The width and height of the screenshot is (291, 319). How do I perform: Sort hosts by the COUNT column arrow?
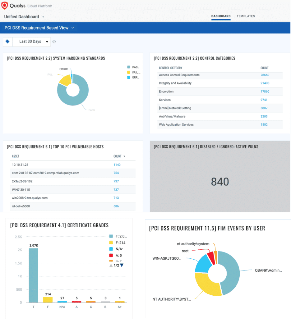click(124, 156)
